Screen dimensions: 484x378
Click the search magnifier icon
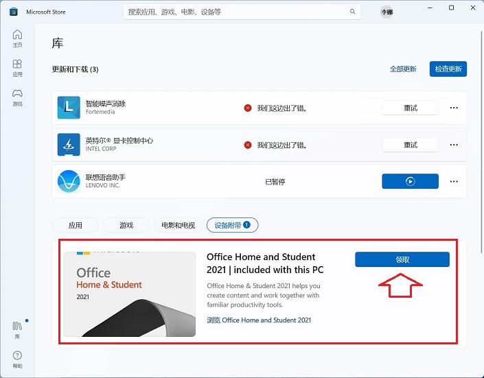[353, 12]
